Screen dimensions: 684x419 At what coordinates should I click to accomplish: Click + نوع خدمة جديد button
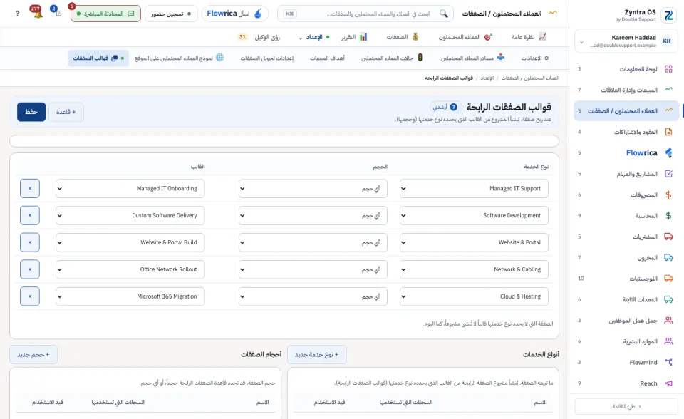point(316,354)
